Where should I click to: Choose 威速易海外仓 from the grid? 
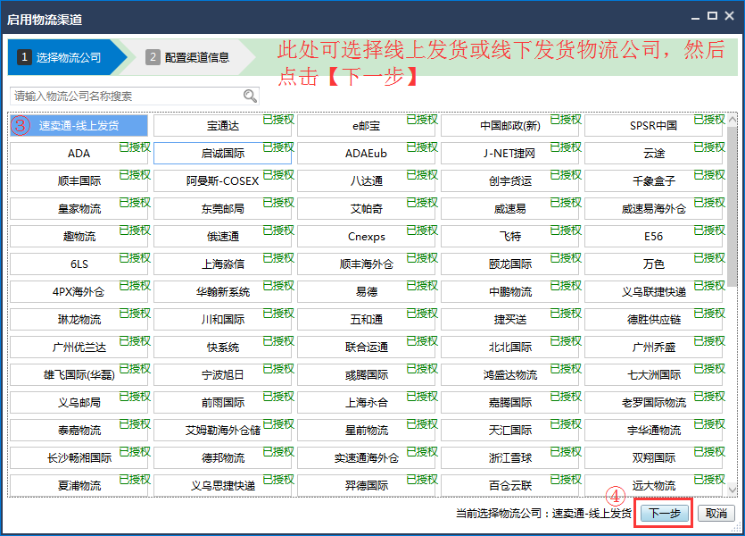pos(653,208)
